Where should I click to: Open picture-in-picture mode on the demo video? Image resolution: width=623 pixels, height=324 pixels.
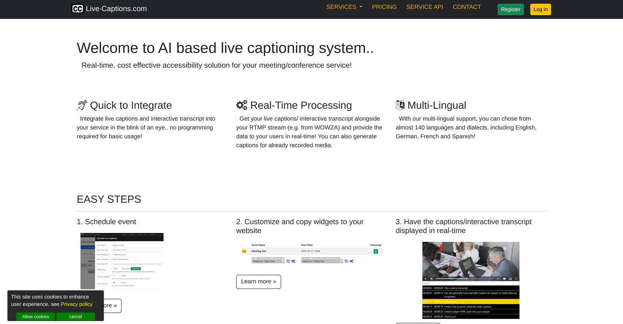tap(510, 278)
